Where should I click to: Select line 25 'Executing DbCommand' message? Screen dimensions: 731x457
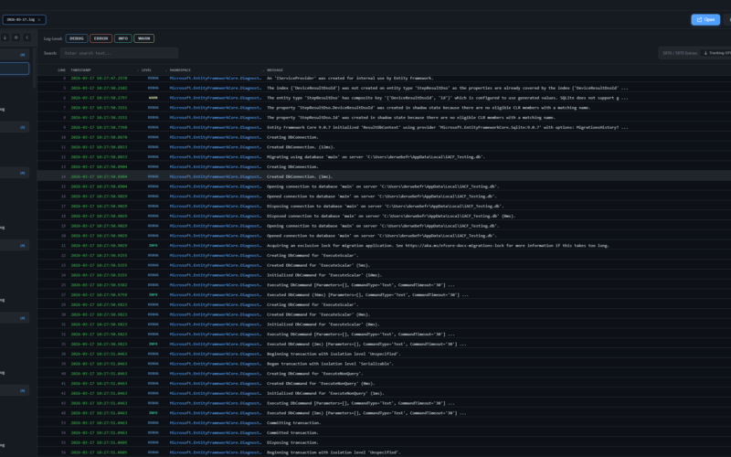coord(360,285)
